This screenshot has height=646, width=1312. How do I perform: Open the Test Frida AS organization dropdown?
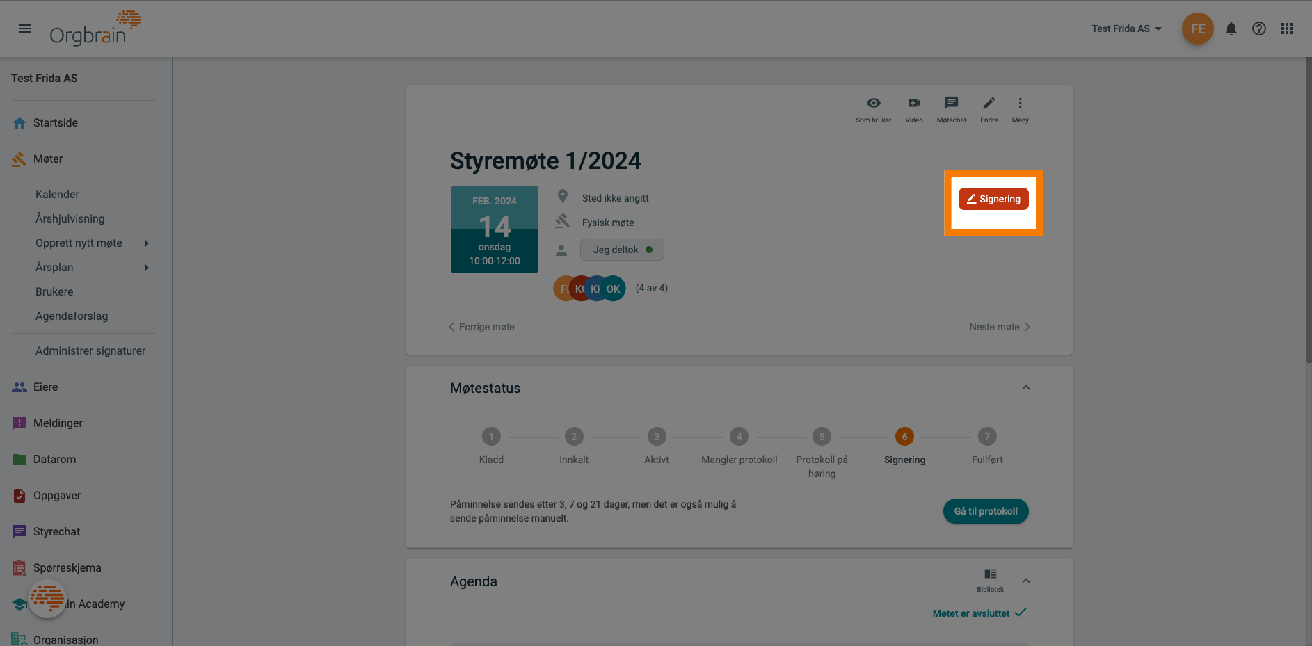(x=1126, y=29)
